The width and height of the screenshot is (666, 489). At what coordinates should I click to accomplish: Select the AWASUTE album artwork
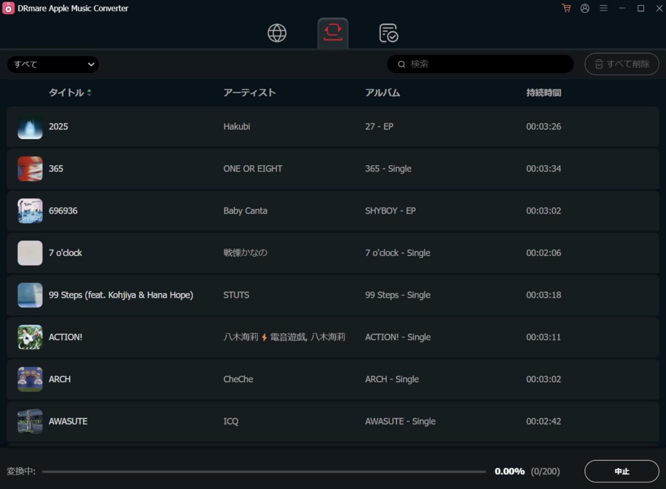pyautogui.click(x=30, y=421)
